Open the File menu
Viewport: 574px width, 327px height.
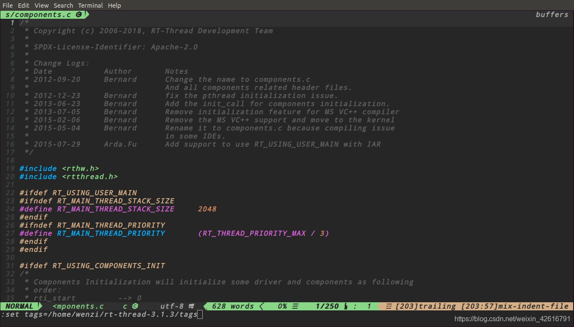[x=8, y=6]
